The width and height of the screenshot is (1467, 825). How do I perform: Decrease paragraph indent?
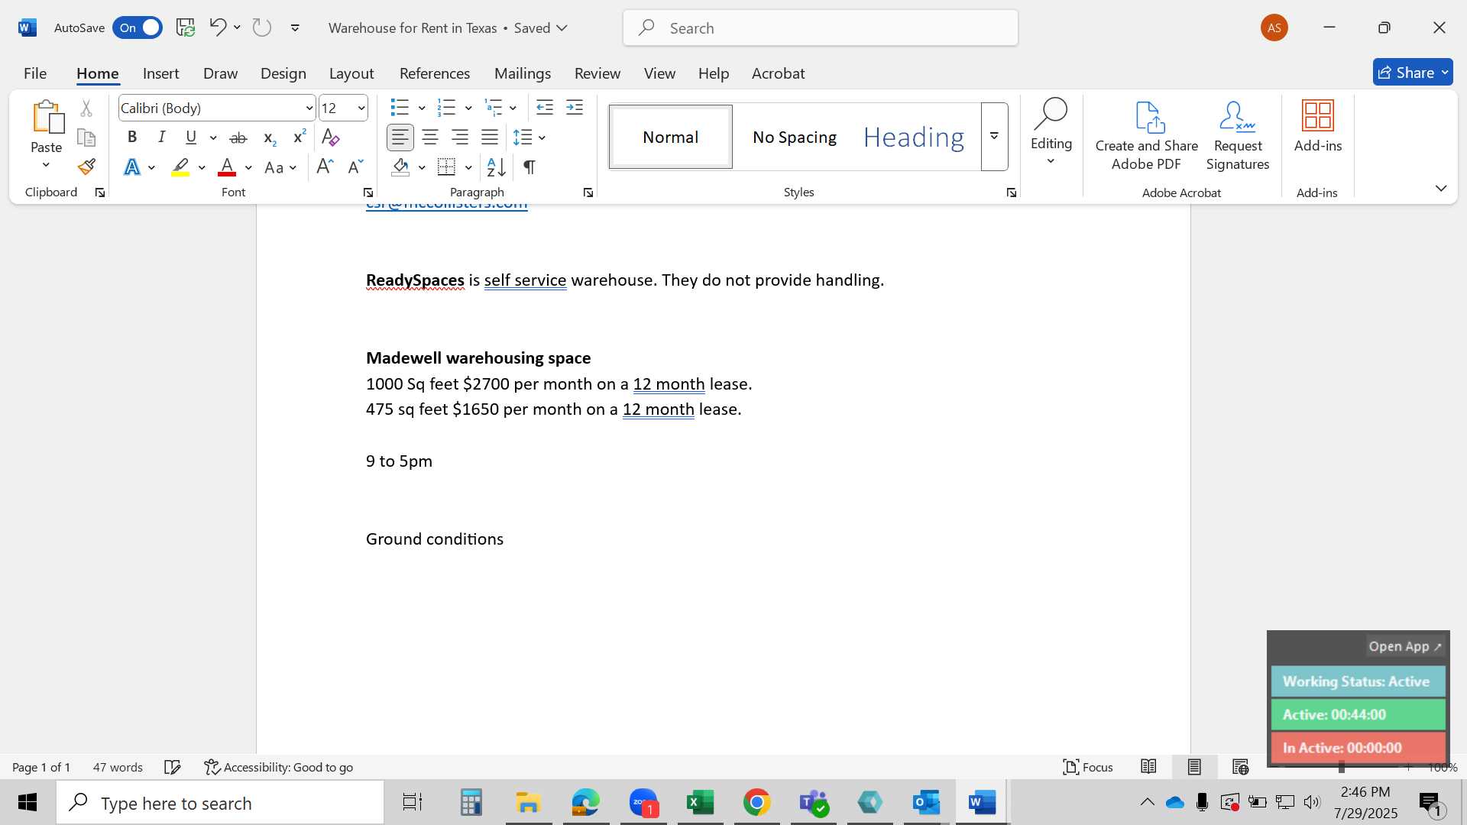(545, 108)
